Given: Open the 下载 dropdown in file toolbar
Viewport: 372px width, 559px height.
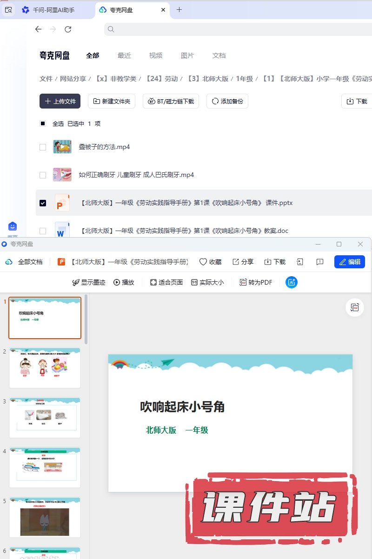Looking at the screenshot, I should (x=356, y=101).
